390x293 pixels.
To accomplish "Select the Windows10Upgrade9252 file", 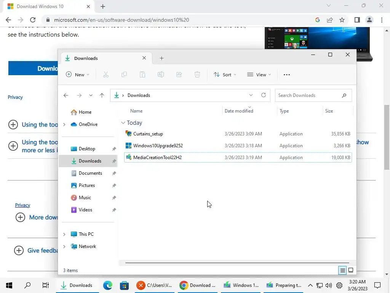I will point(238,145).
